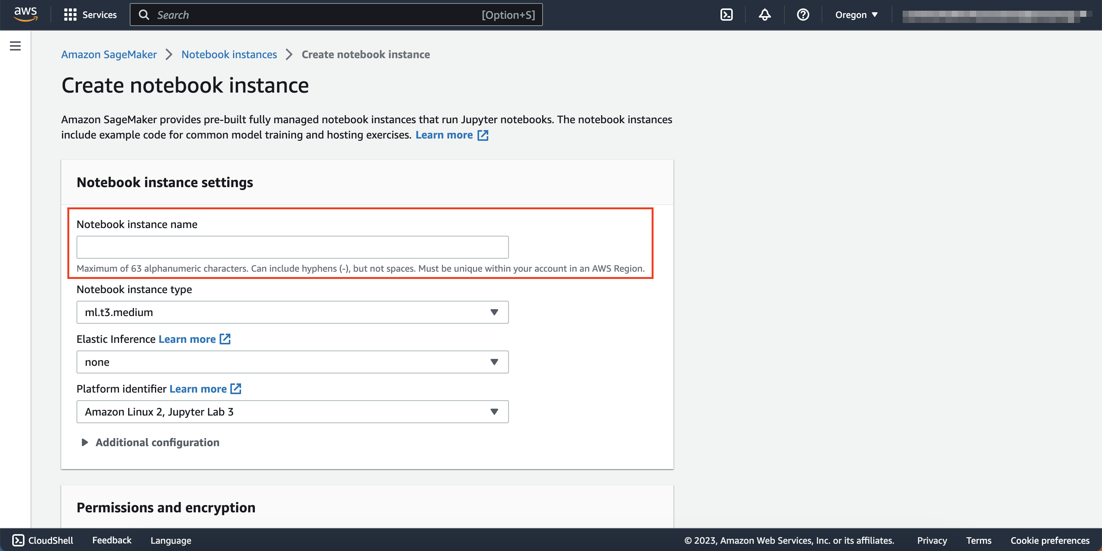Click the AWS logo
This screenshot has height=551, width=1102.
[25, 13]
